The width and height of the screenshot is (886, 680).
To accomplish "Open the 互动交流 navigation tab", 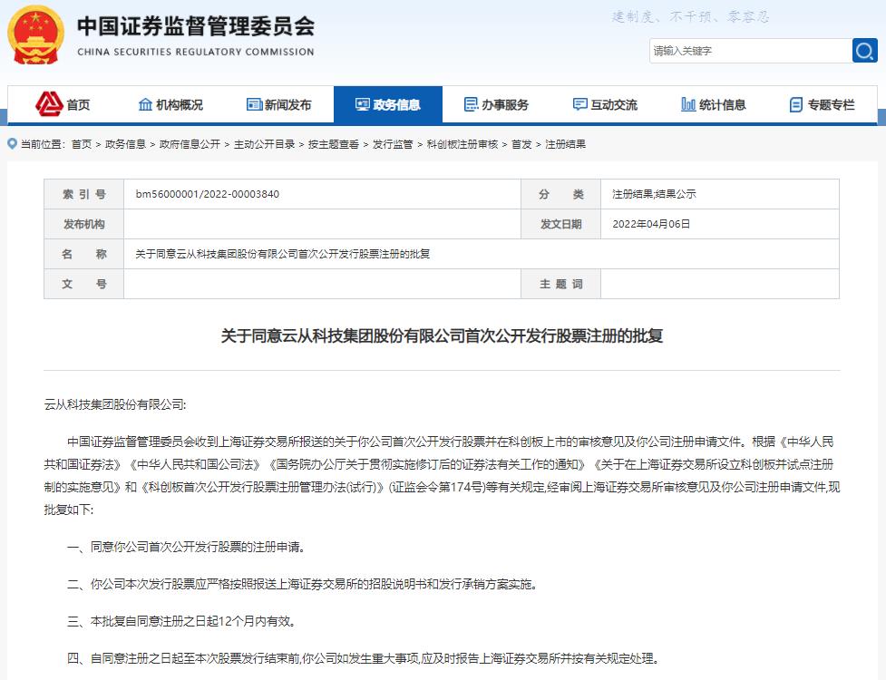I will pos(605,104).
